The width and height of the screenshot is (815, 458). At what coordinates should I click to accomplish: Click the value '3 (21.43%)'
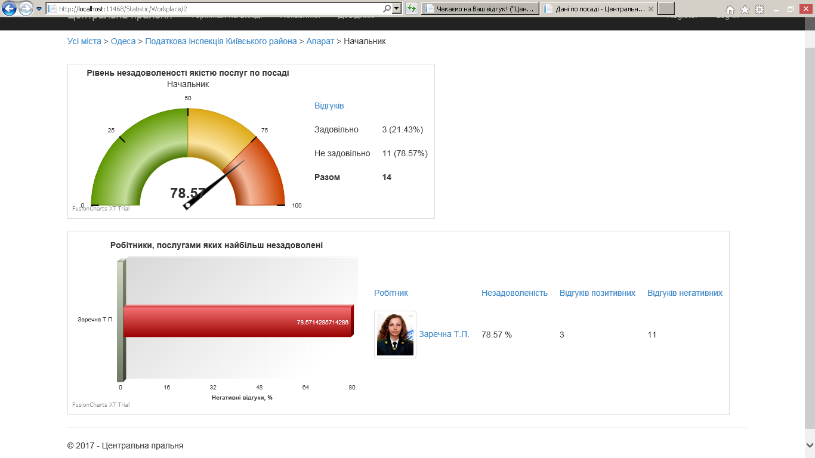[402, 129]
